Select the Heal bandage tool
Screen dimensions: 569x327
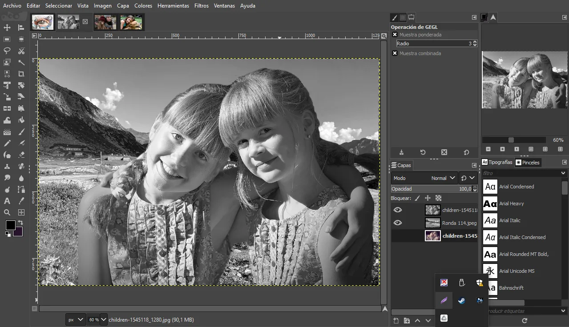(21, 166)
